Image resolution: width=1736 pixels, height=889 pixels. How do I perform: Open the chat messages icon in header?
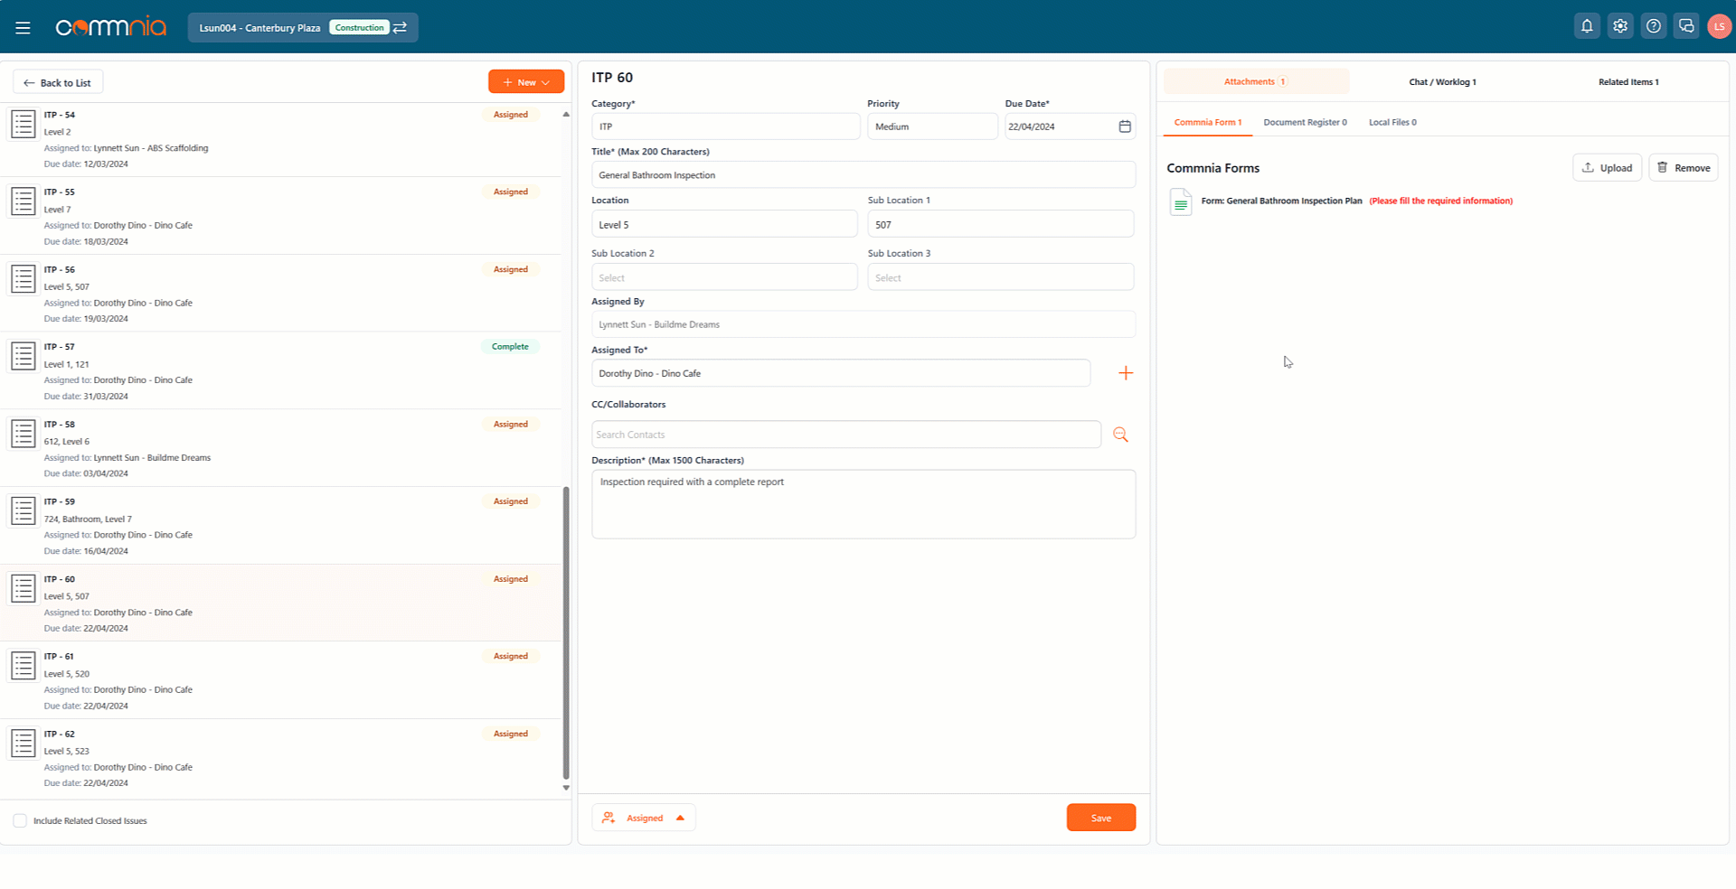point(1686,26)
